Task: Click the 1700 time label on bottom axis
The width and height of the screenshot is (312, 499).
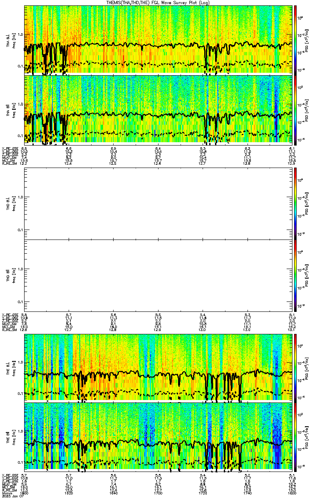Action: coord(158,493)
